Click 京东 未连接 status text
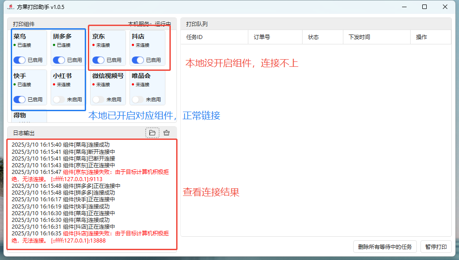This screenshot has width=459, height=260. click(x=103, y=45)
